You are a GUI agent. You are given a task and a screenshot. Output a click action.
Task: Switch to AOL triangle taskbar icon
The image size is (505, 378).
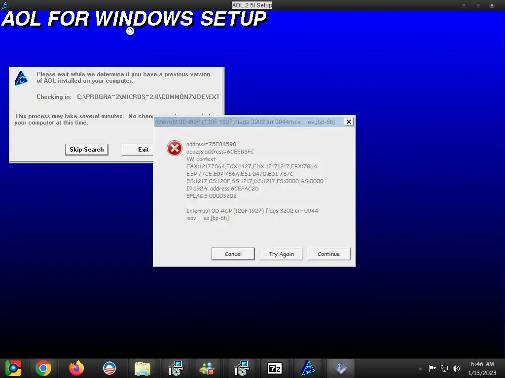click(308, 368)
